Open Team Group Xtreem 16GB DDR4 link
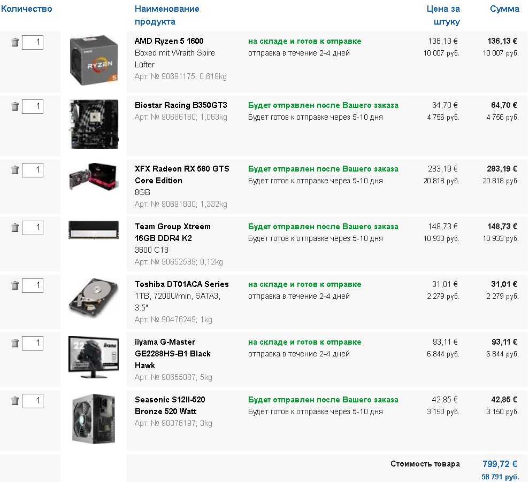 click(x=172, y=232)
